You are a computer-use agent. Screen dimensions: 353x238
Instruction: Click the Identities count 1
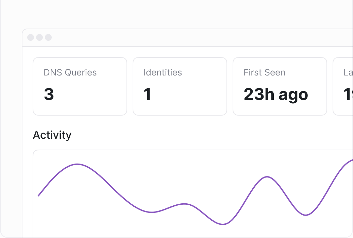pyautogui.click(x=147, y=94)
